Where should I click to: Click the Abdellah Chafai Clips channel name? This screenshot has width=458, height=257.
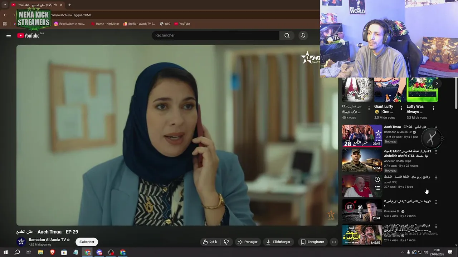pos(398,161)
